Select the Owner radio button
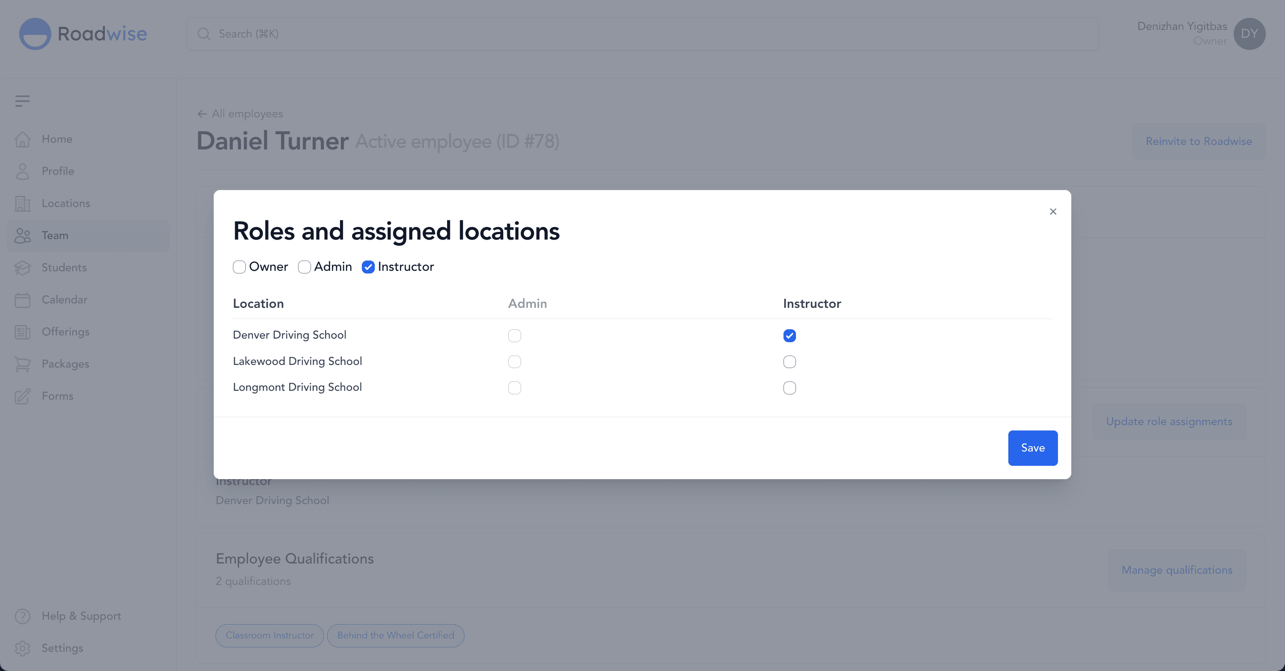This screenshot has width=1285, height=671. [x=239, y=267]
